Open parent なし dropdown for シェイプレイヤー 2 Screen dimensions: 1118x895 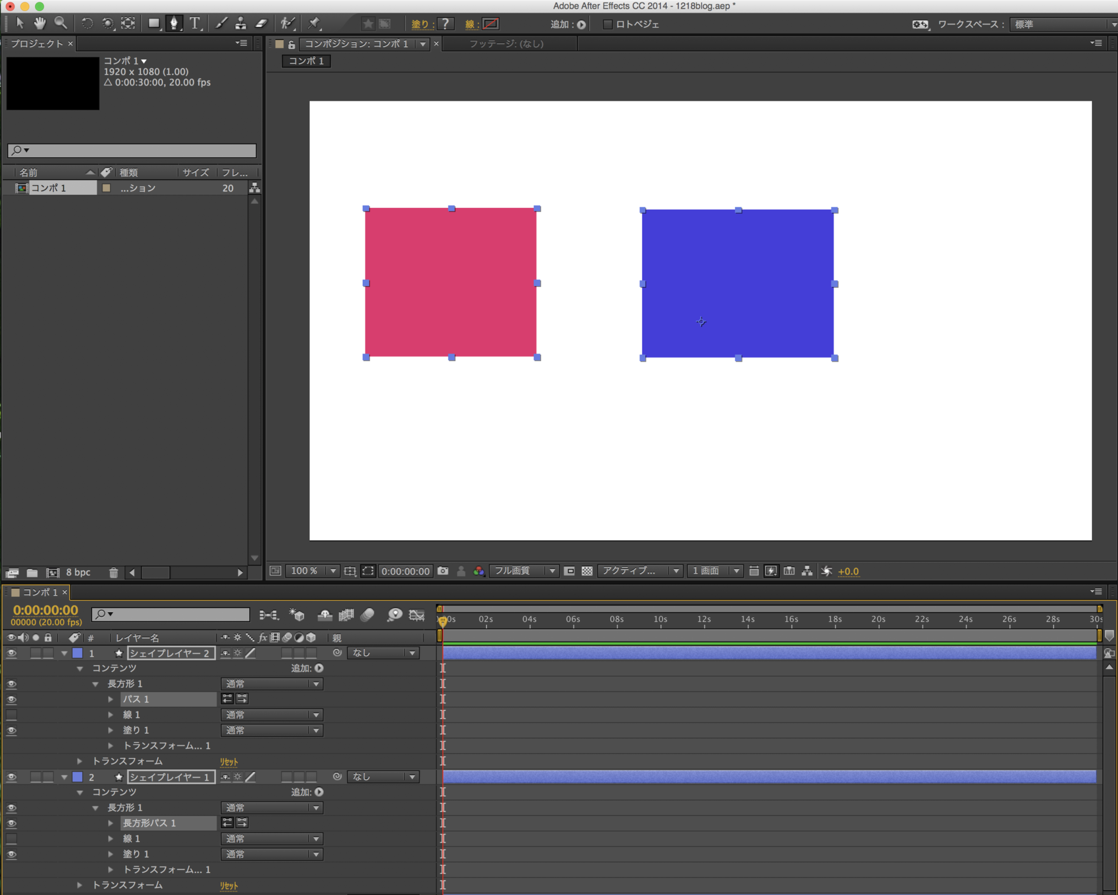[383, 653]
